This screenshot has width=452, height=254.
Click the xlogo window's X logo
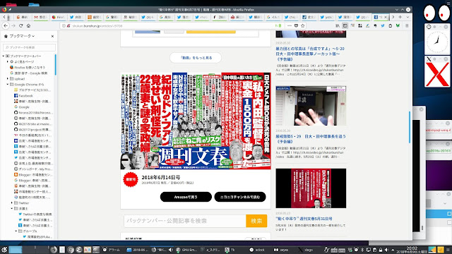click(437, 74)
